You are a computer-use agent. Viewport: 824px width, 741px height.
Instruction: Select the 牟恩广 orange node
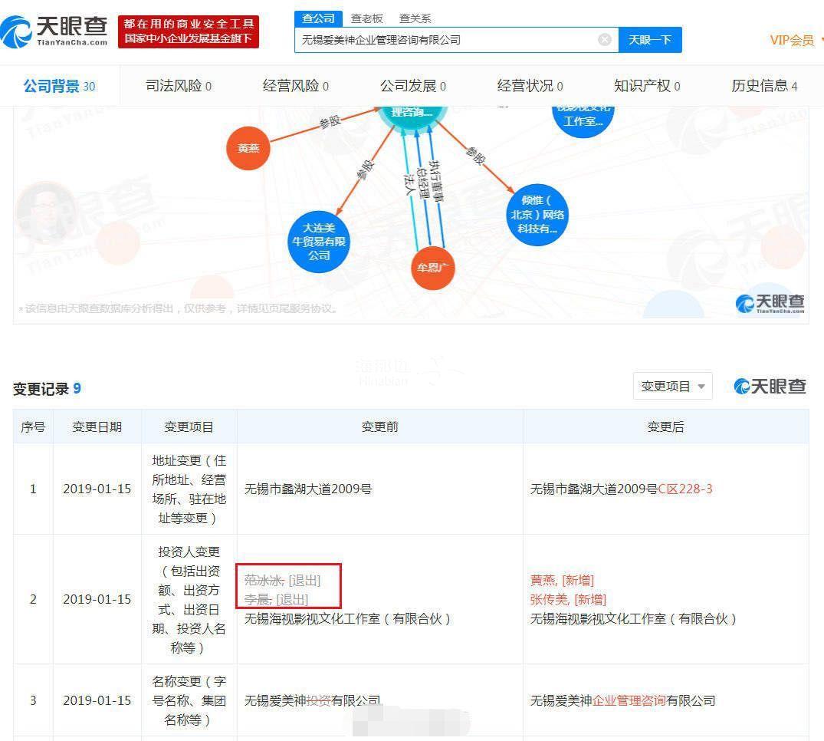[433, 268]
